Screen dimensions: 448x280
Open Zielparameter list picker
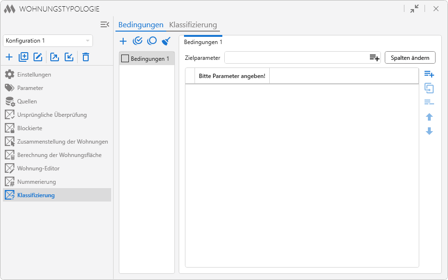pos(374,57)
